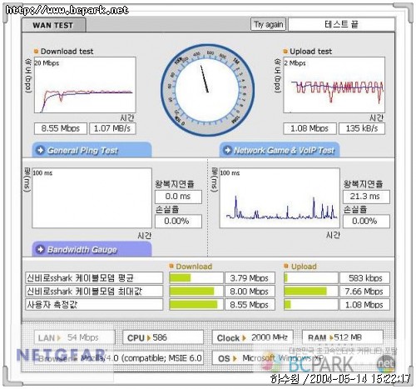
Task: Select the 135 kB/s upload value
Action: pyautogui.click(x=362, y=128)
